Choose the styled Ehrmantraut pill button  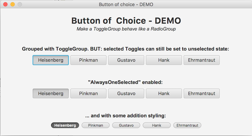pyautogui.click(x=187, y=125)
